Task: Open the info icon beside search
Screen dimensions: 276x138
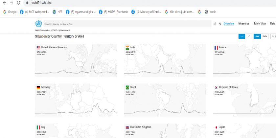Action: (x=215, y=24)
